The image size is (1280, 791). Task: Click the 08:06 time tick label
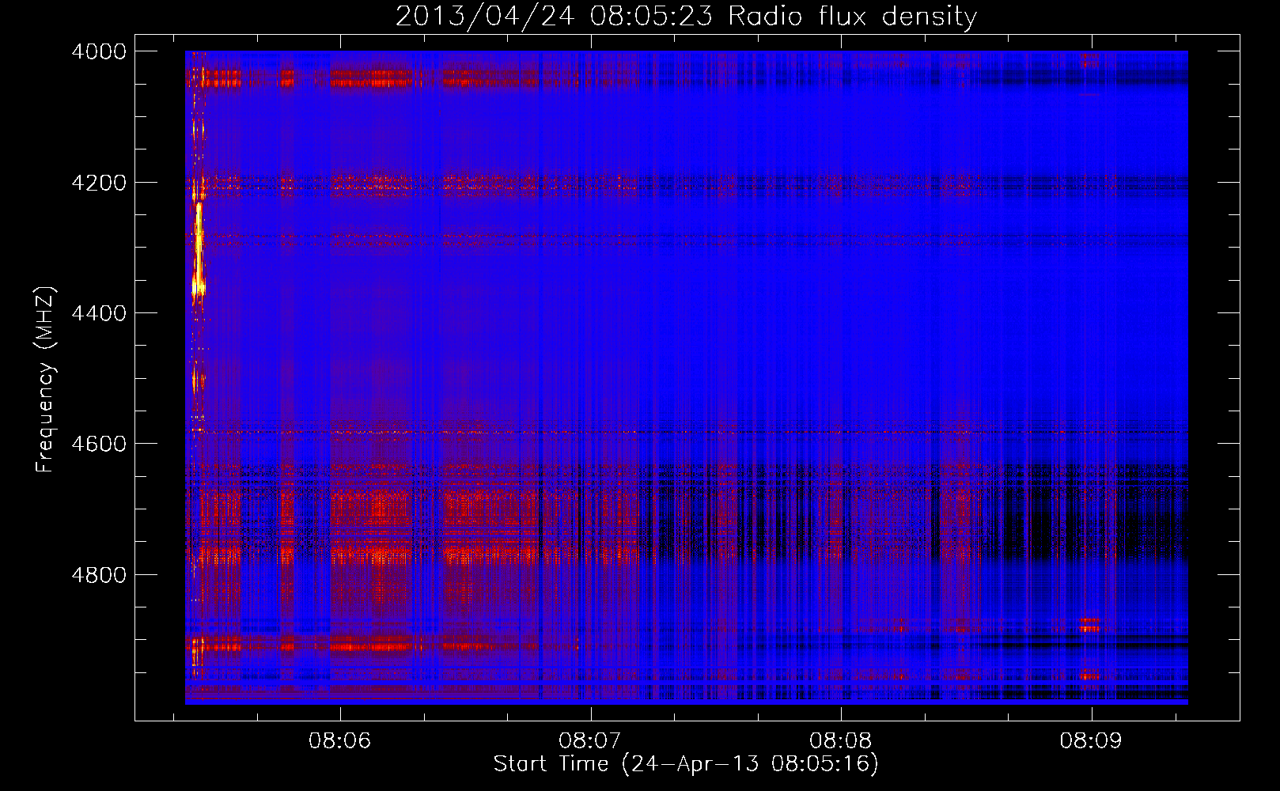coord(340,740)
